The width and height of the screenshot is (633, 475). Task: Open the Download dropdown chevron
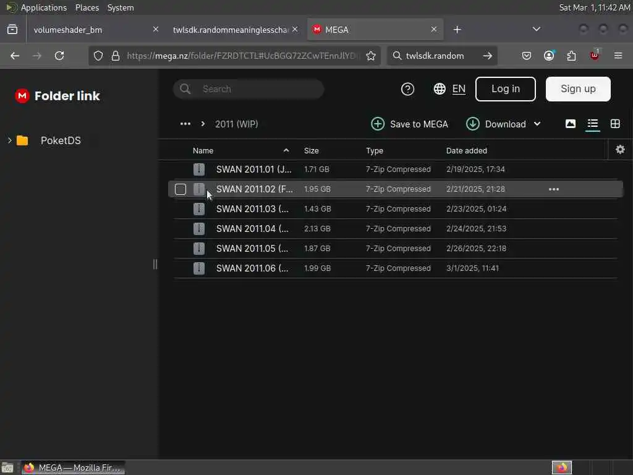pos(537,124)
